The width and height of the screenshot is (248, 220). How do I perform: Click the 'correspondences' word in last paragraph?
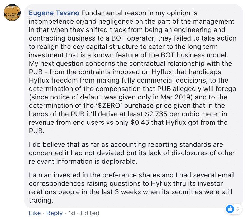click(x=57, y=184)
